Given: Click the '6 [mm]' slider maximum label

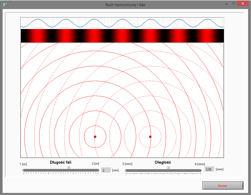Looking at the screenshot, I should [x=200, y=164].
